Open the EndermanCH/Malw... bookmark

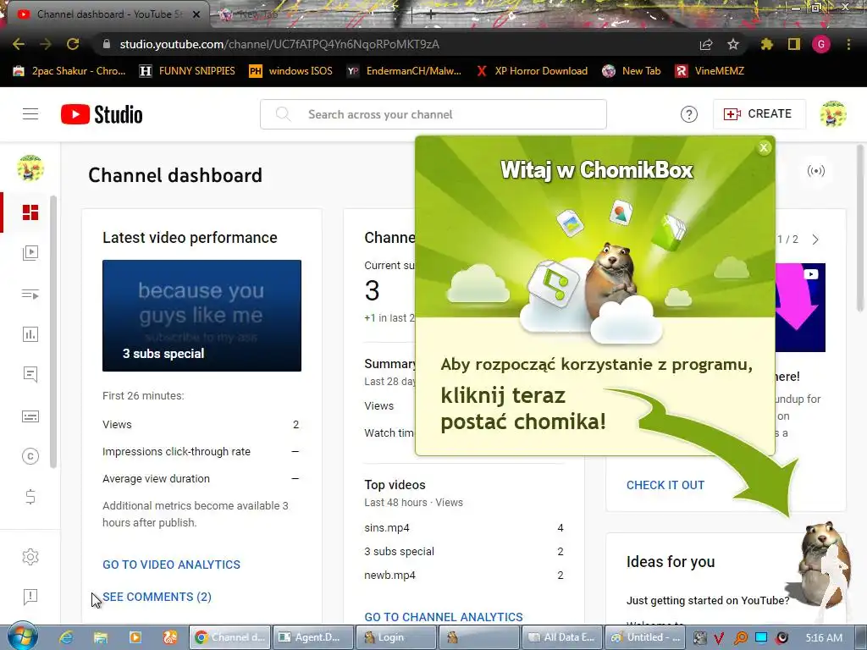point(404,71)
